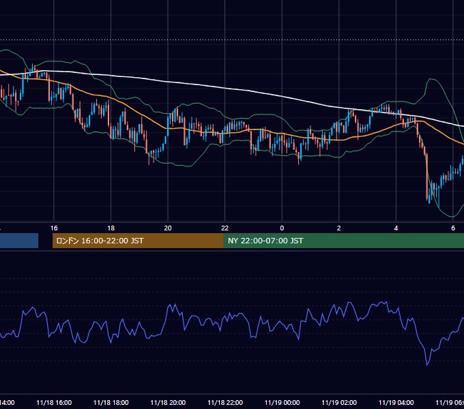Click the 11/18 22:00 date label

(225, 403)
